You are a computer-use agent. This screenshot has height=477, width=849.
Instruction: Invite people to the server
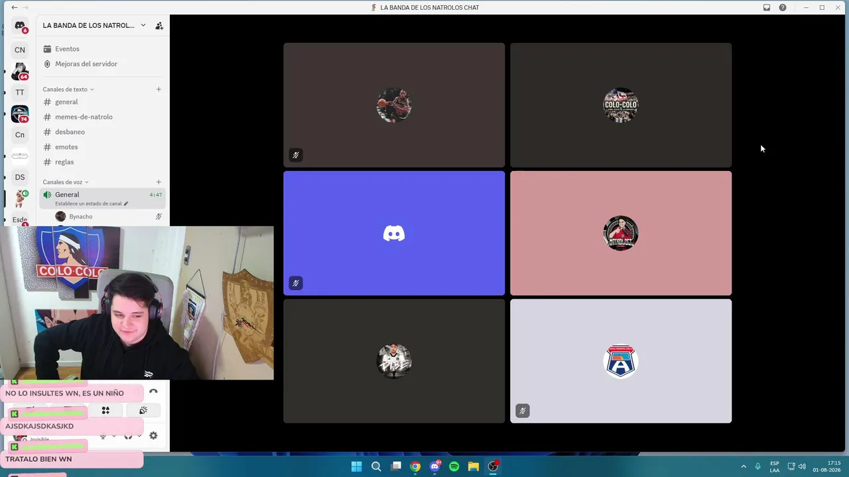(x=159, y=26)
